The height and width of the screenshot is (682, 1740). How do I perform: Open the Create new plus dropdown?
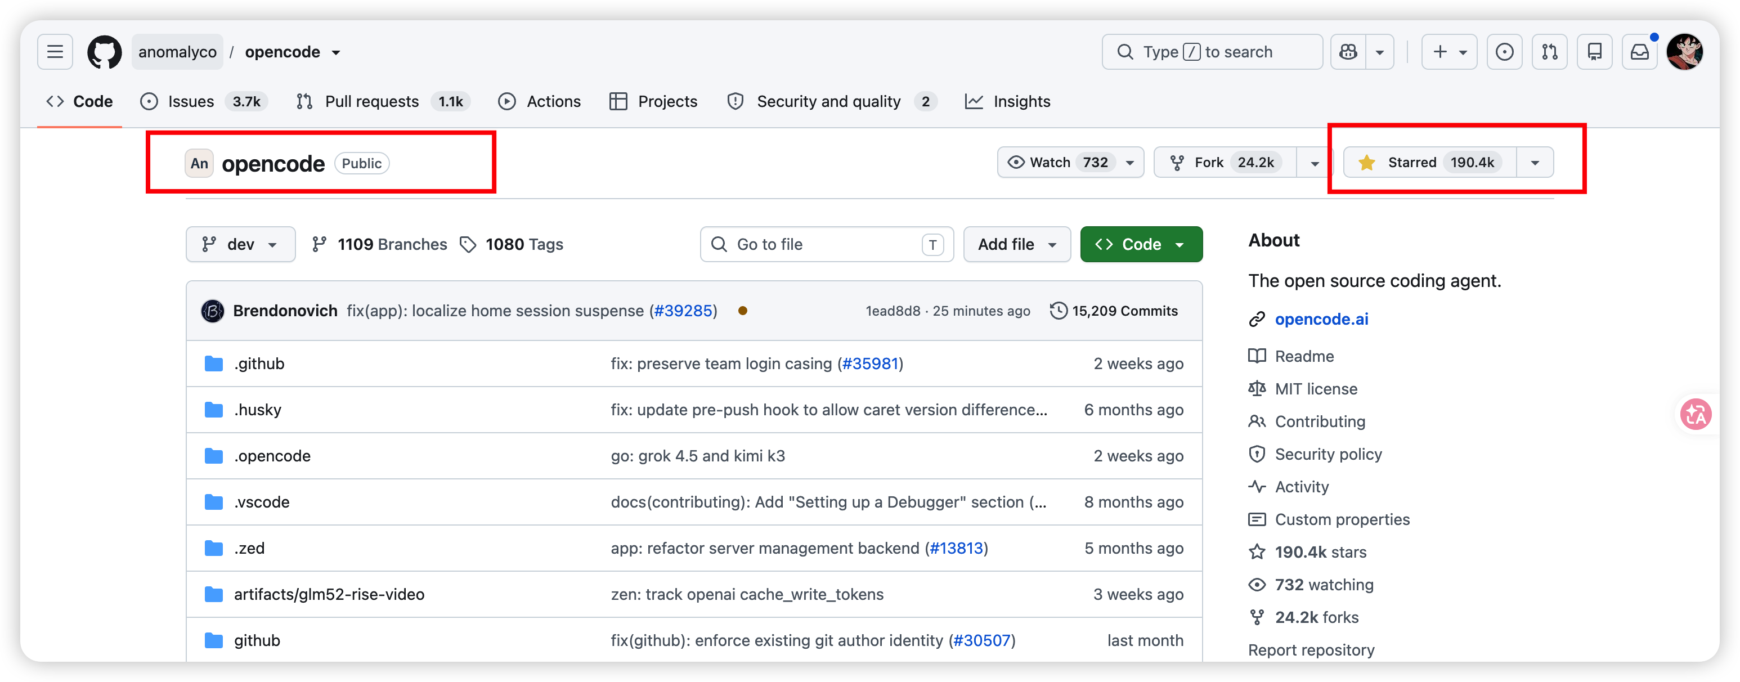click(1449, 52)
